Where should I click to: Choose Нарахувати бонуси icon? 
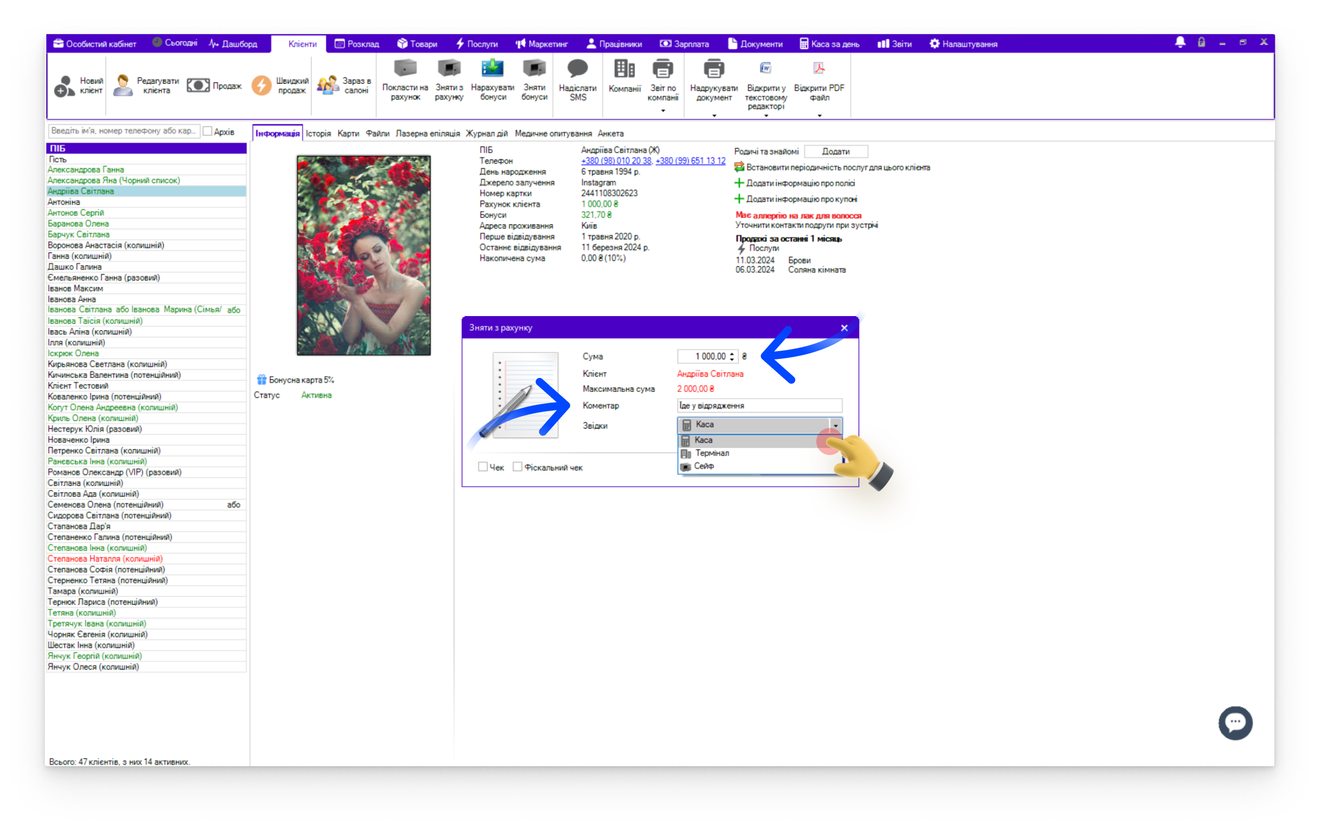492,68
